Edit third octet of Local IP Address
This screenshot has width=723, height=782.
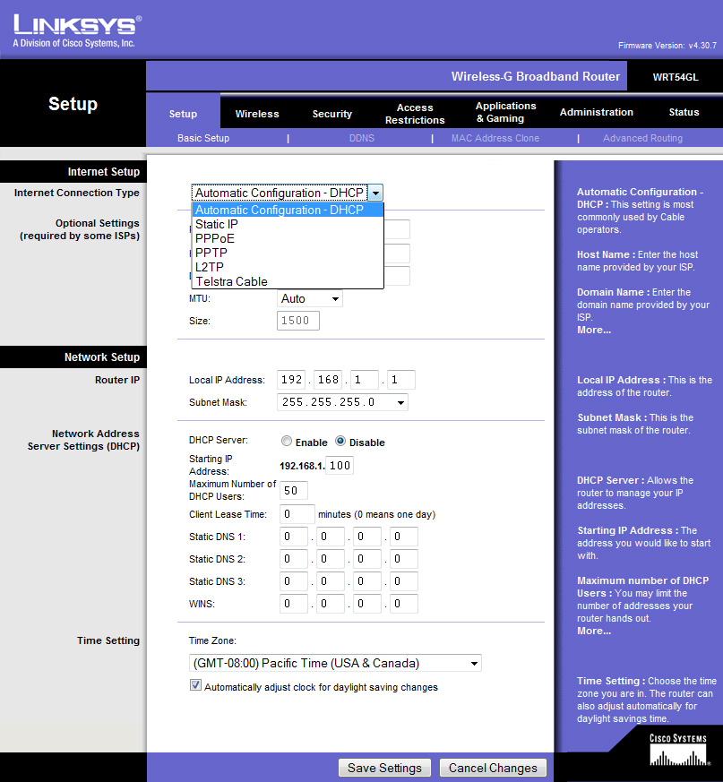click(365, 380)
